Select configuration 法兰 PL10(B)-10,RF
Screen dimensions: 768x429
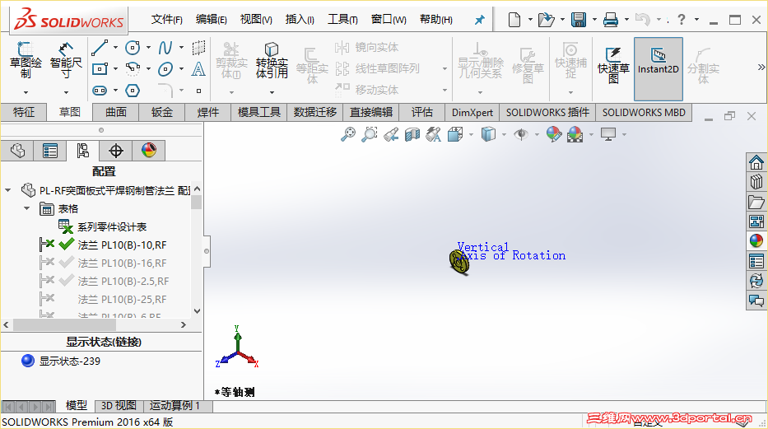click(x=122, y=245)
